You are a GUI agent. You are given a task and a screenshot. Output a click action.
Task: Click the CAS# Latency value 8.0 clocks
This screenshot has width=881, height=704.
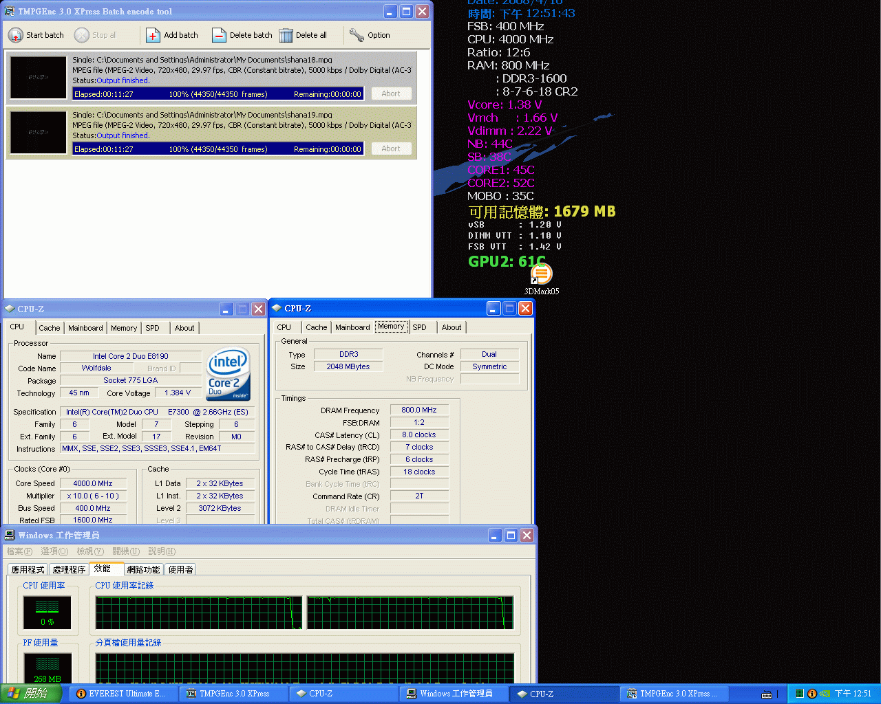click(x=419, y=434)
